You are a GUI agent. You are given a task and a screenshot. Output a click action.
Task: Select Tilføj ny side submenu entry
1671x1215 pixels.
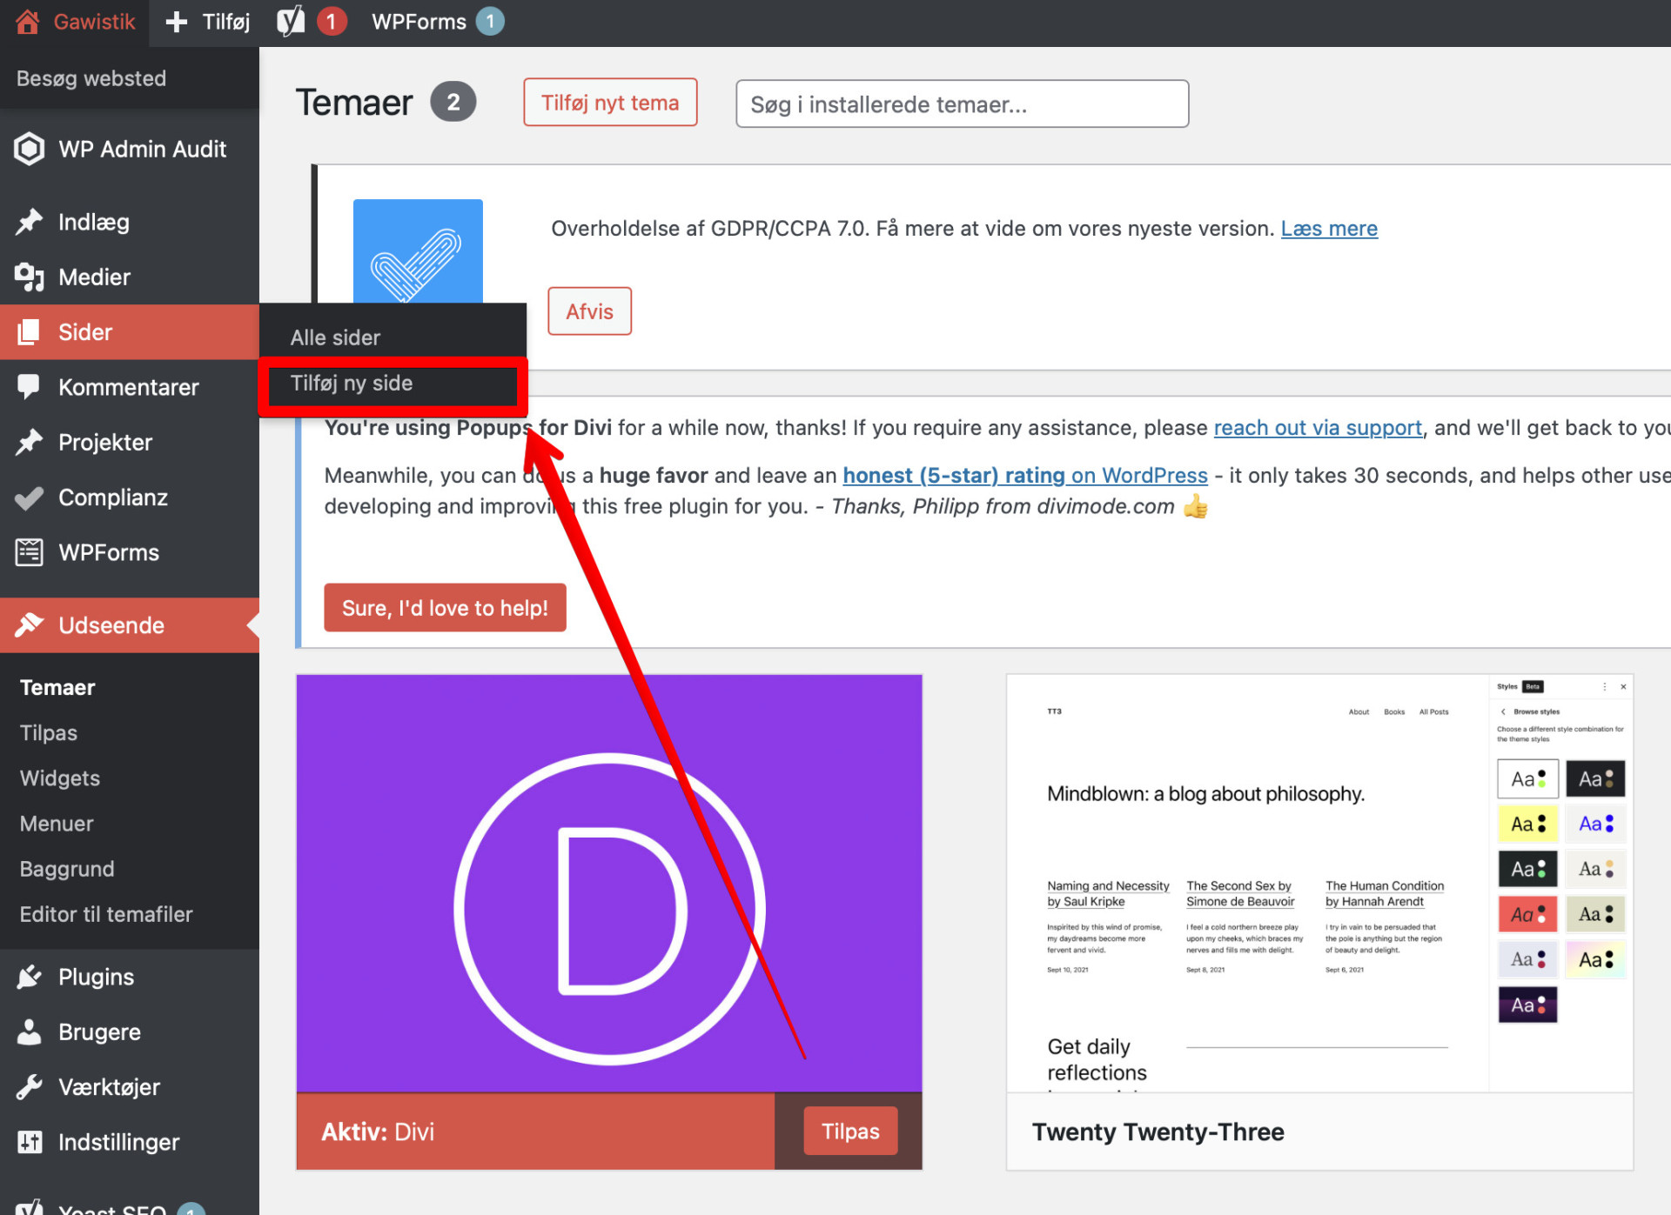click(352, 384)
